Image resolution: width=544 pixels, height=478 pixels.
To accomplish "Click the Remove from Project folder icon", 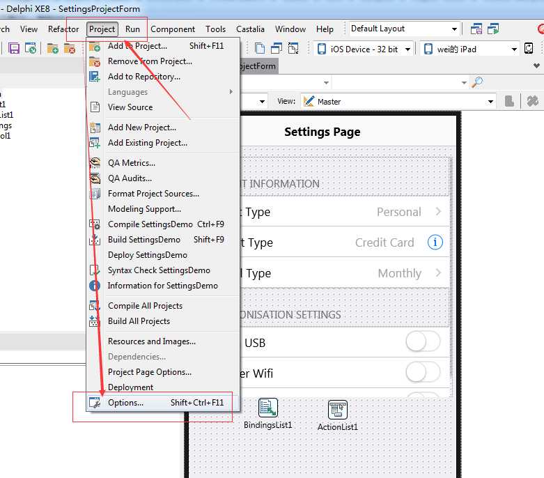I will (x=95, y=61).
